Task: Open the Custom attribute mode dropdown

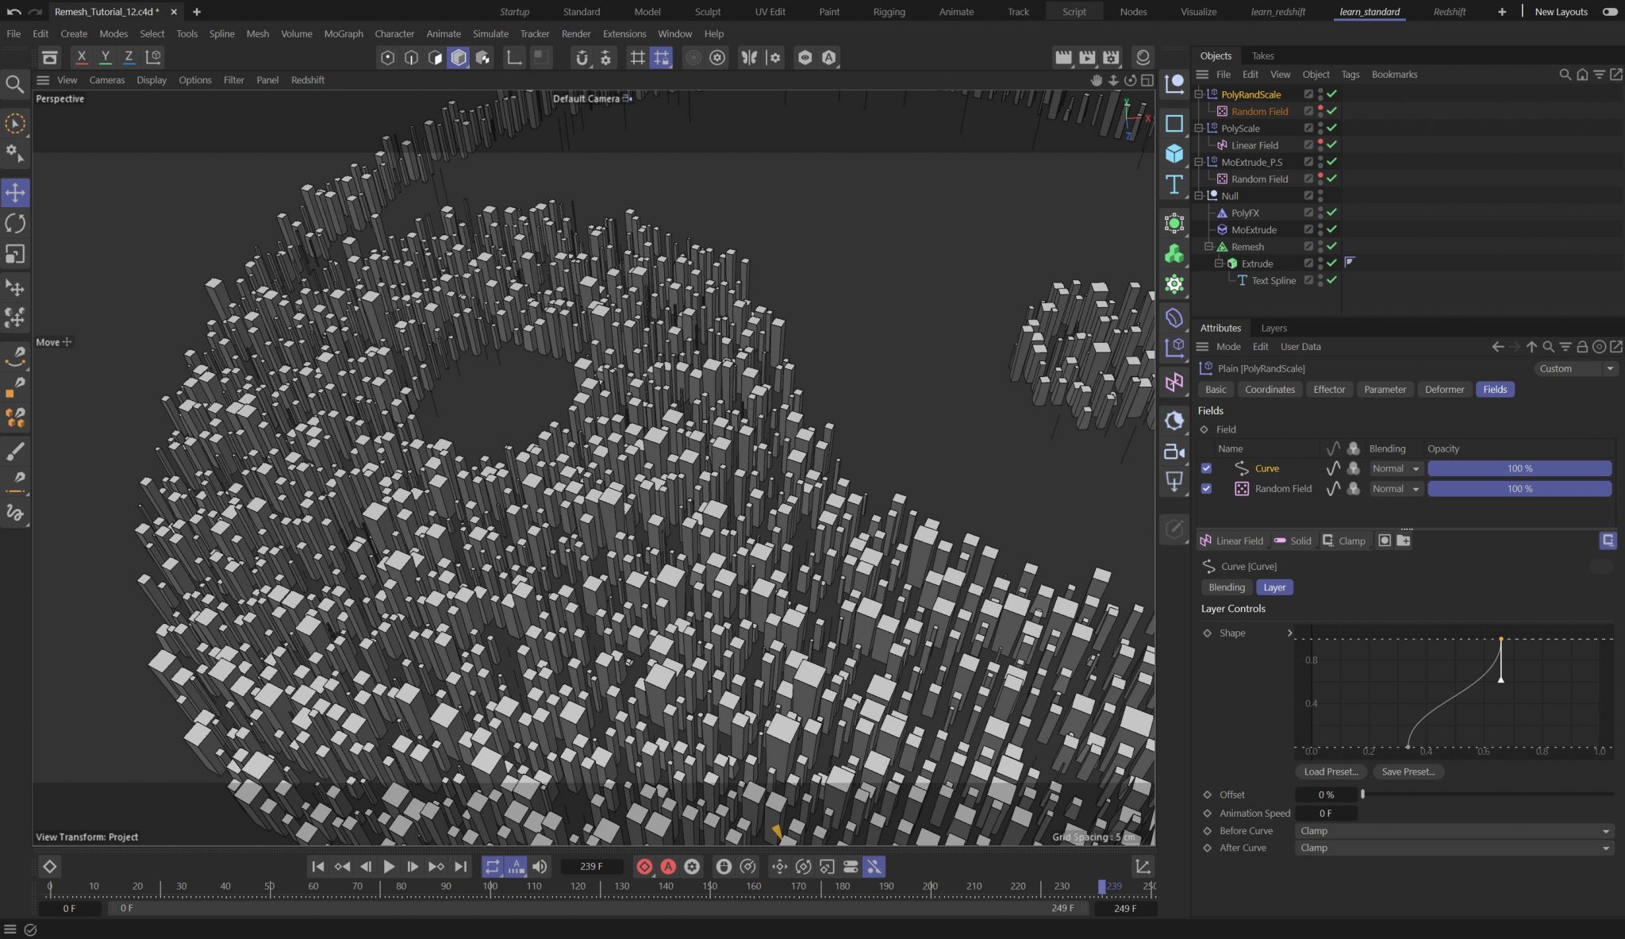Action: click(1575, 368)
